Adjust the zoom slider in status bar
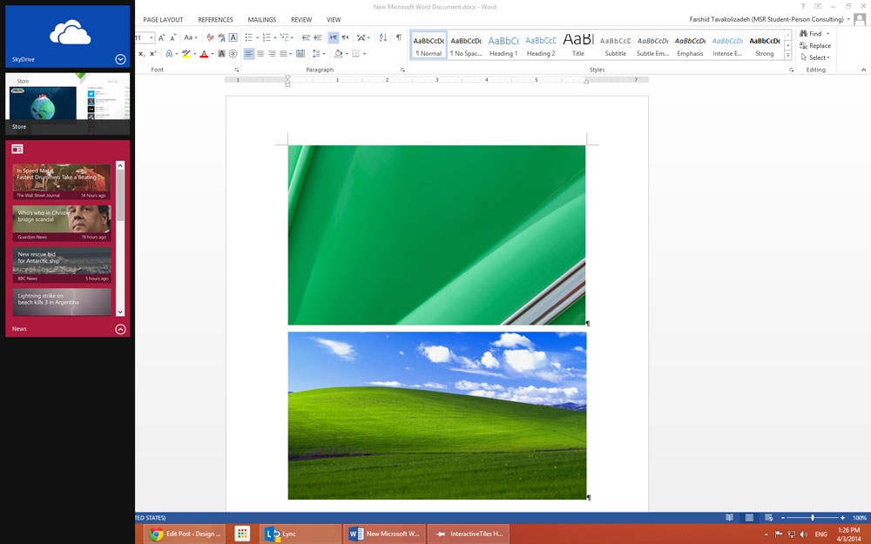Viewport: 871px width, 544px height. [x=813, y=517]
